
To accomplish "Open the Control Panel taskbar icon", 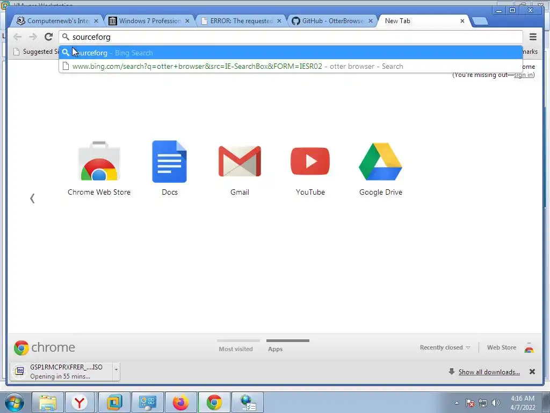I will (147, 402).
